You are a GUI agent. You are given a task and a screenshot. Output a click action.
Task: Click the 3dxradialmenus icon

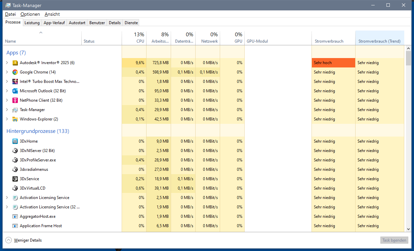tap(15, 169)
